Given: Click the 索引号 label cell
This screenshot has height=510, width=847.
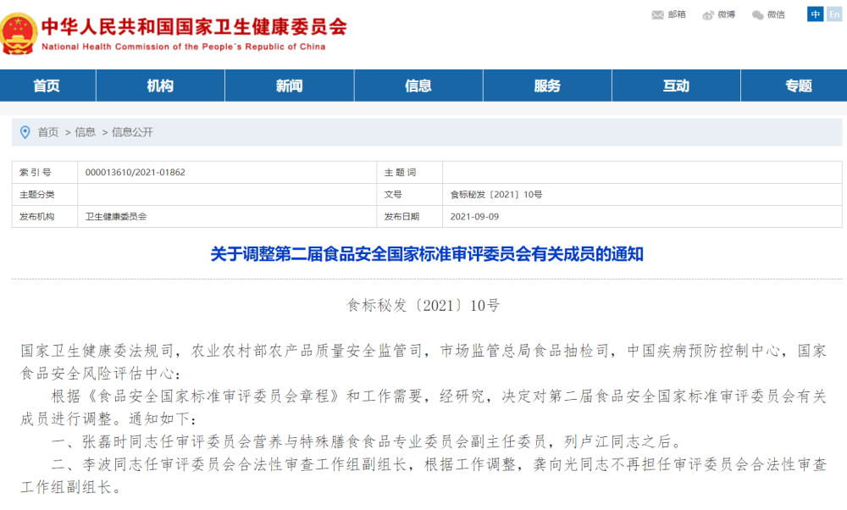Looking at the screenshot, I should click(x=45, y=172).
